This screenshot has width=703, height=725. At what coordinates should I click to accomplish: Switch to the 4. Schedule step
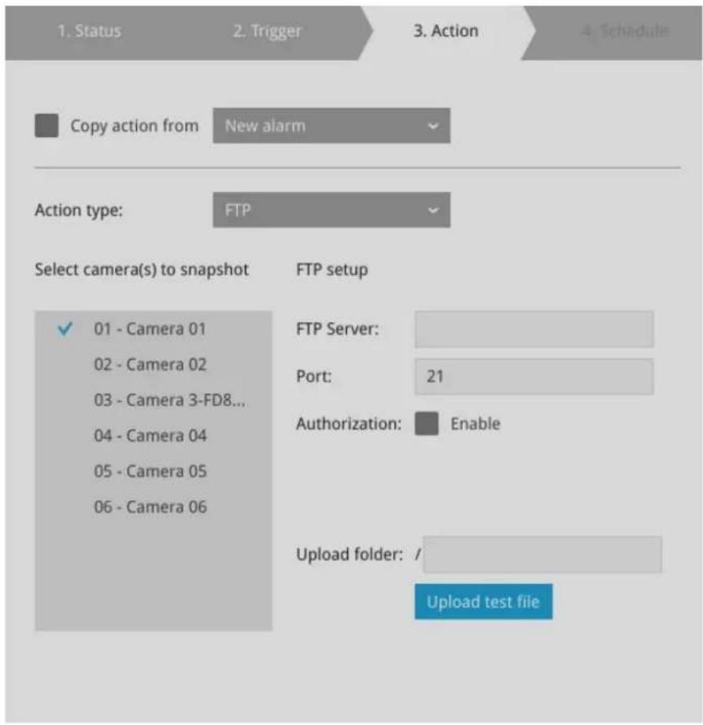coord(624,31)
